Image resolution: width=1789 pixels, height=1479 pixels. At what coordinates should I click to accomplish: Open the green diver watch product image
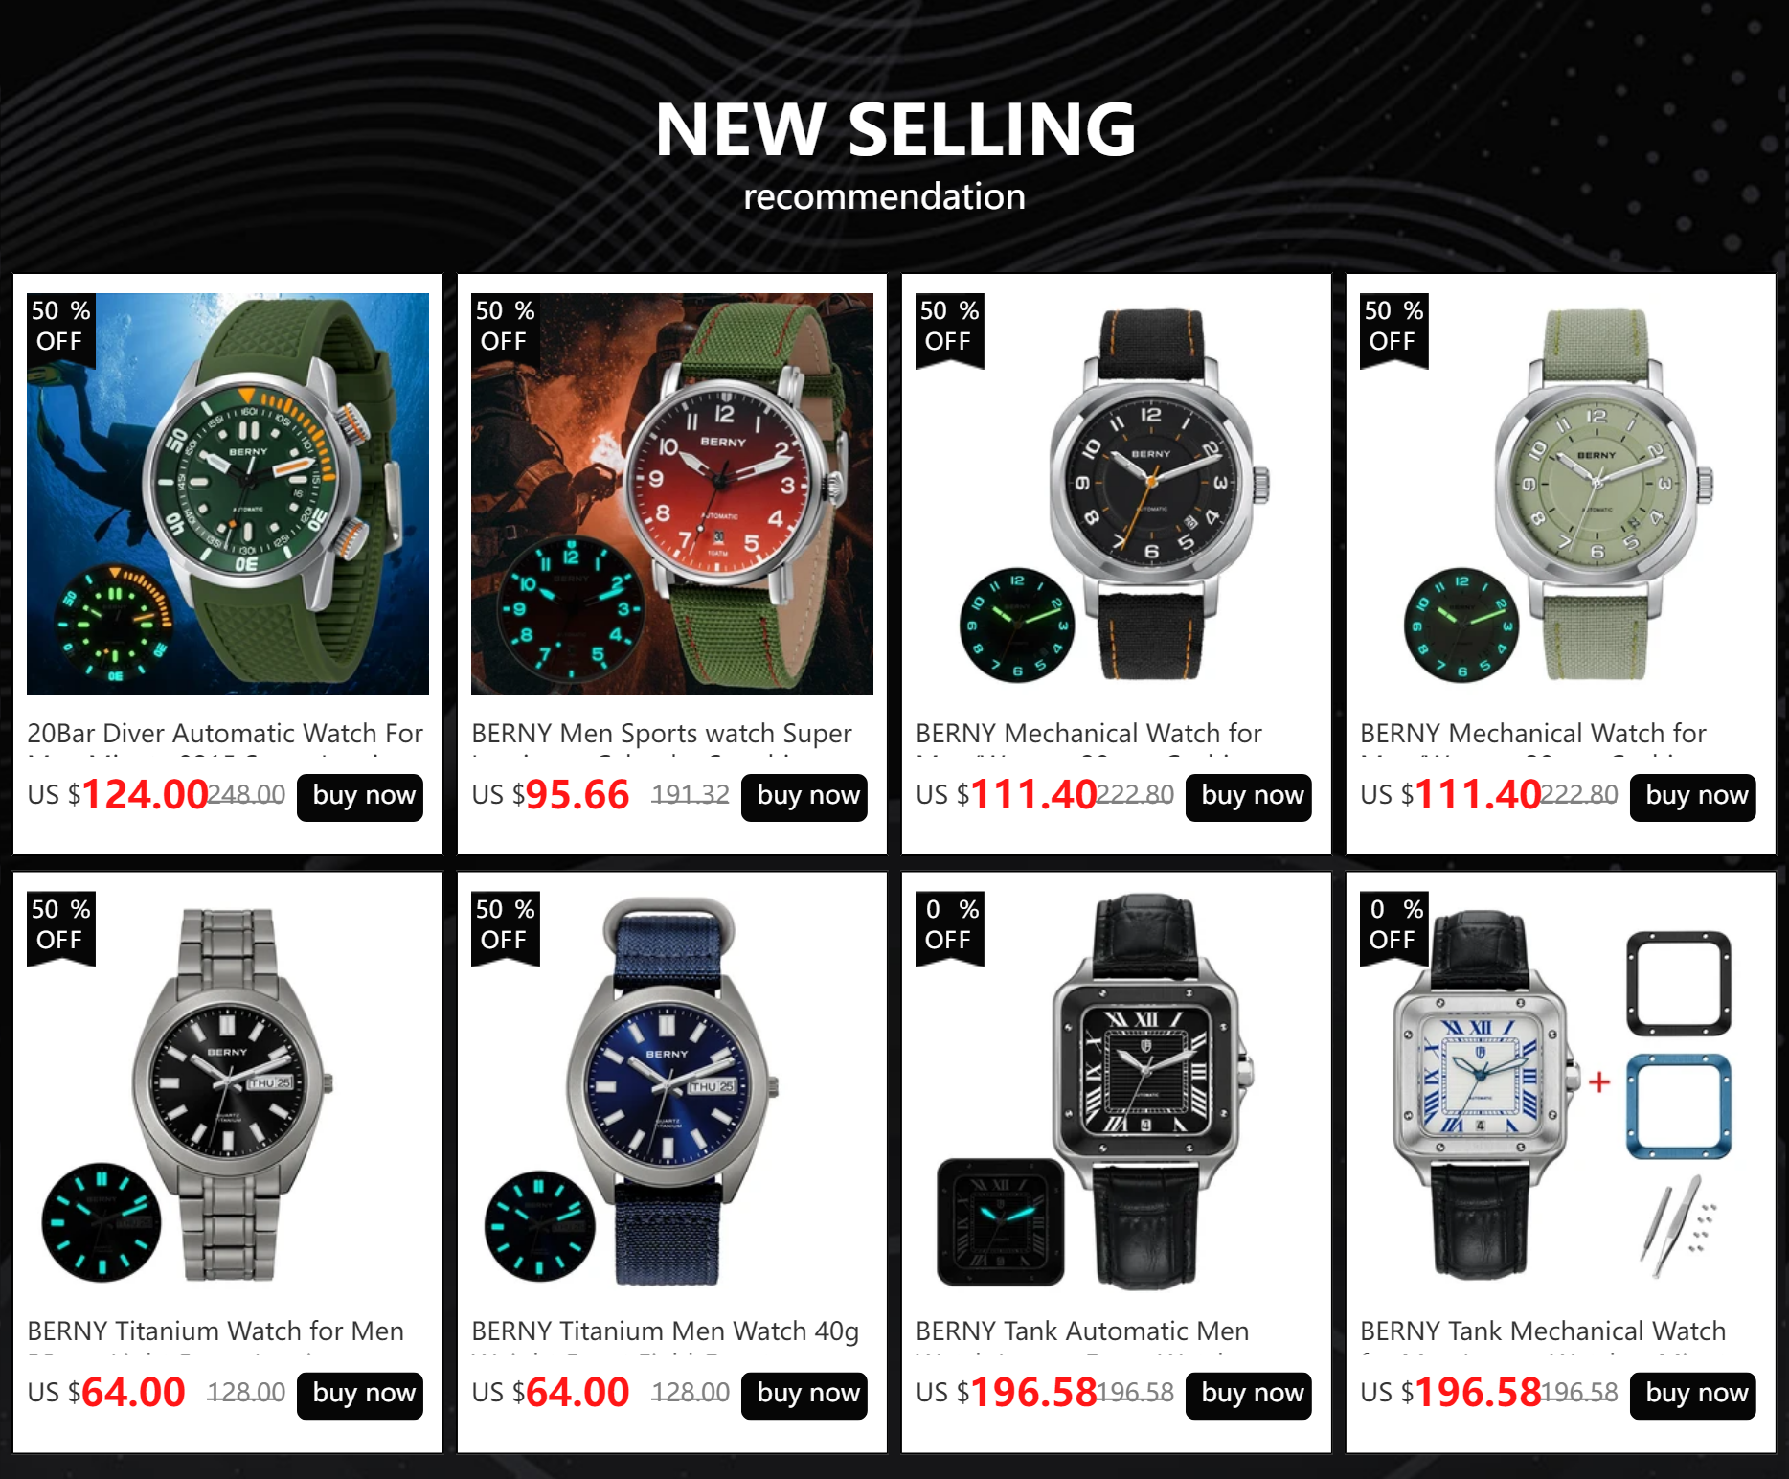228,494
